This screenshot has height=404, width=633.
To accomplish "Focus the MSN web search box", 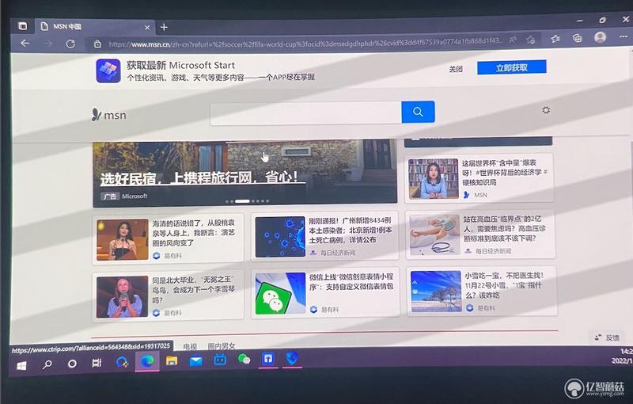I will [x=305, y=113].
